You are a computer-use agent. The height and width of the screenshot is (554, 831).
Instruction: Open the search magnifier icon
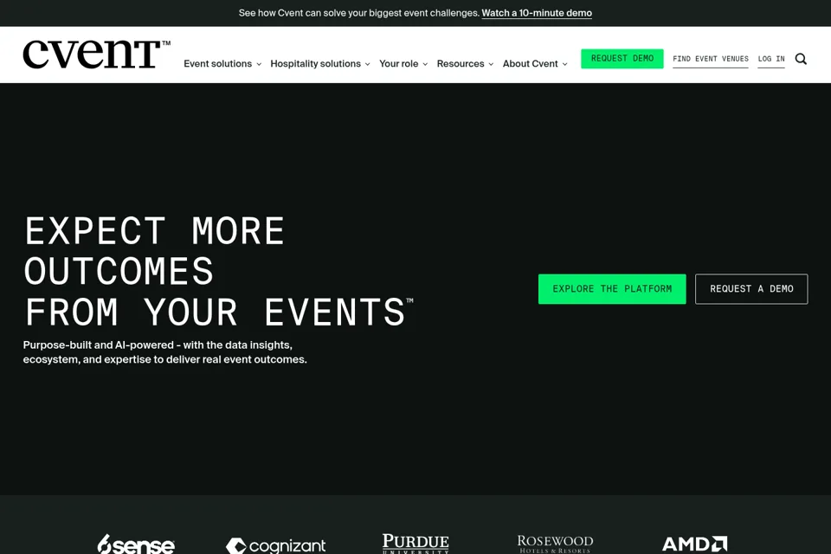click(801, 59)
